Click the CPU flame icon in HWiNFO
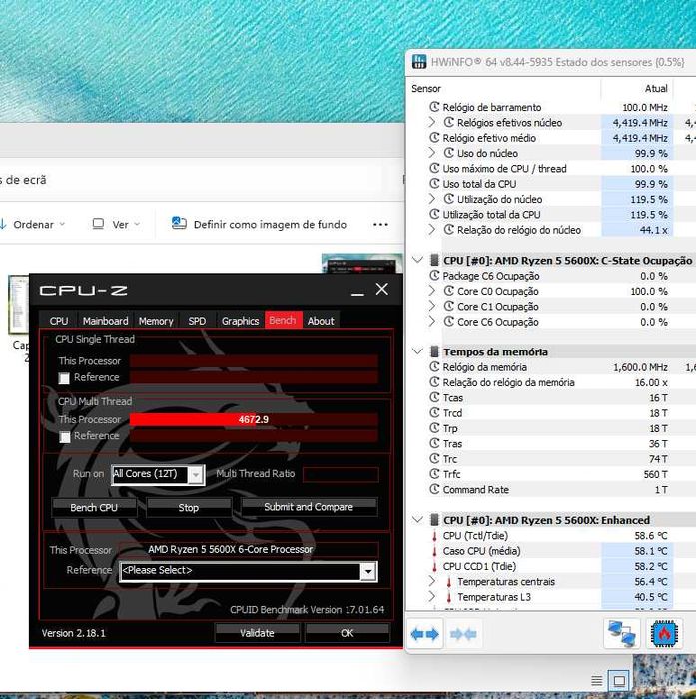 pos(664,633)
